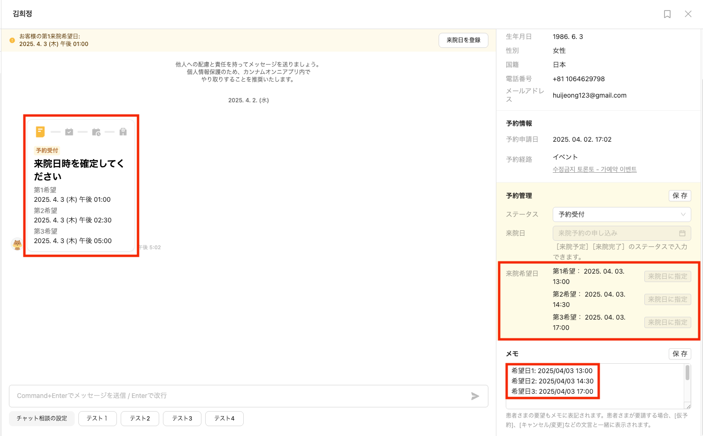Assign 第2希望 14:30 as visit date
The height and width of the screenshot is (436, 703).
point(668,299)
